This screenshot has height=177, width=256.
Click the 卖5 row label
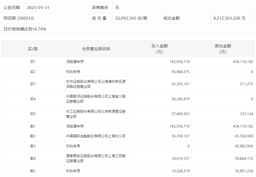[33, 171]
